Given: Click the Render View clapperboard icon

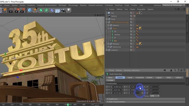Looking at the screenshot, I should pyautogui.click(x=11, y=10).
